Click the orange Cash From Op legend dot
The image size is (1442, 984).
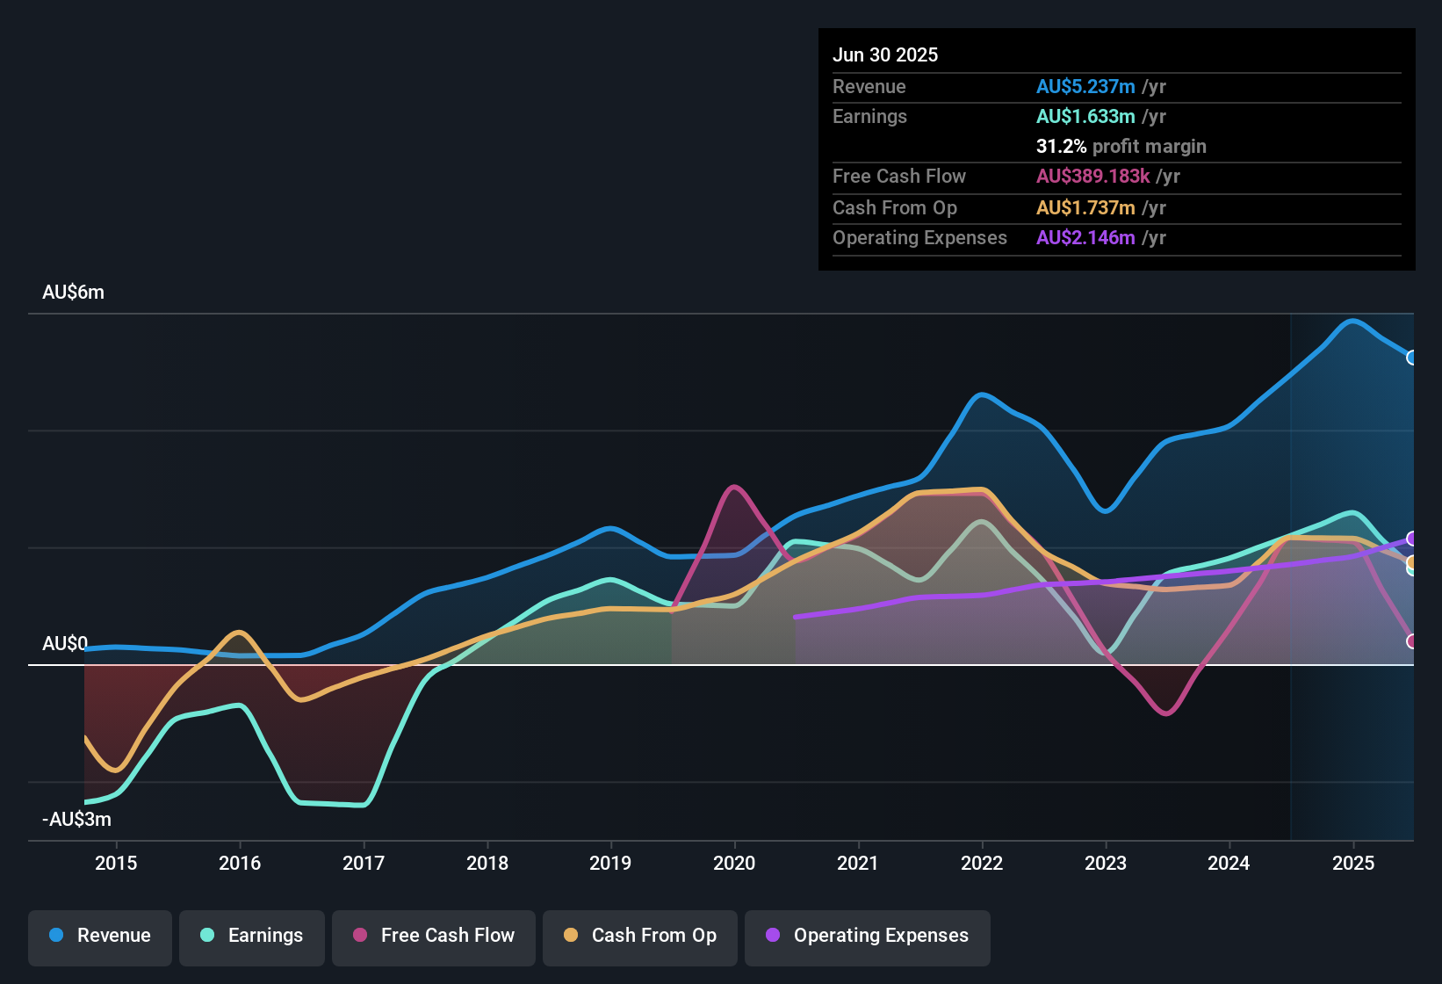pyautogui.click(x=571, y=936)
